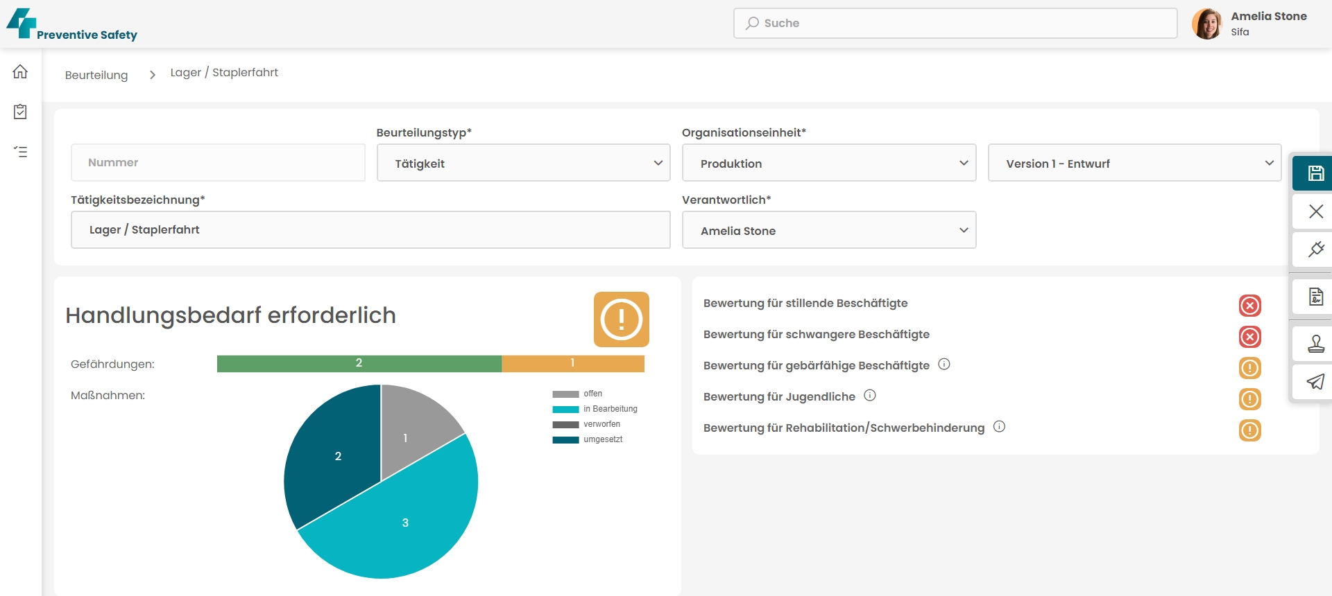The width and height of the screenshot is (1332, 596).
Task: Expand the Organisationseinheit dropdown showing Produktion
Action: click(828, 163)
